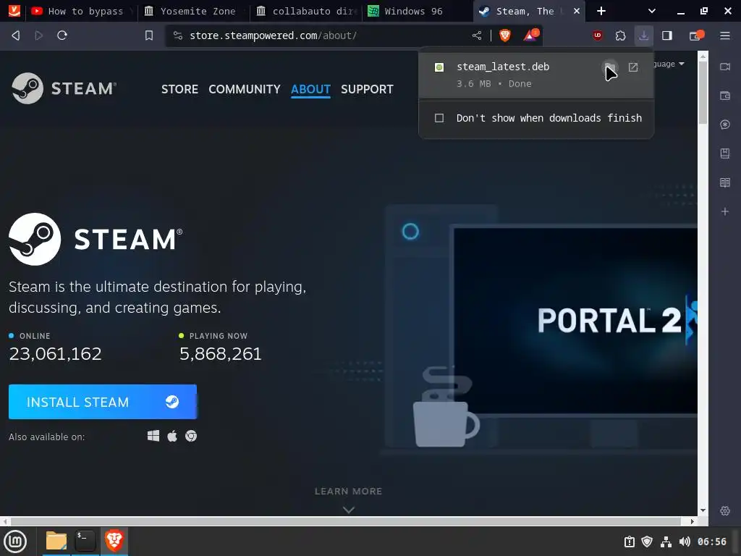The height and width of the screenshot is (556, 741).
Task: Go back with the browser back arrow
Action: (16, 35)
